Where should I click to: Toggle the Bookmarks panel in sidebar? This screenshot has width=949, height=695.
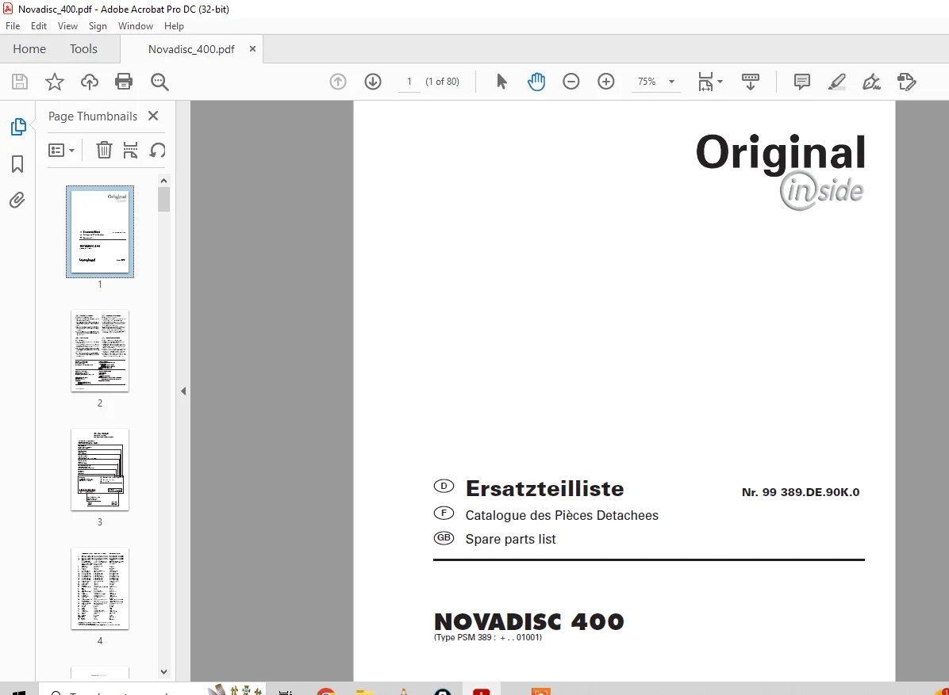(17, 164)
